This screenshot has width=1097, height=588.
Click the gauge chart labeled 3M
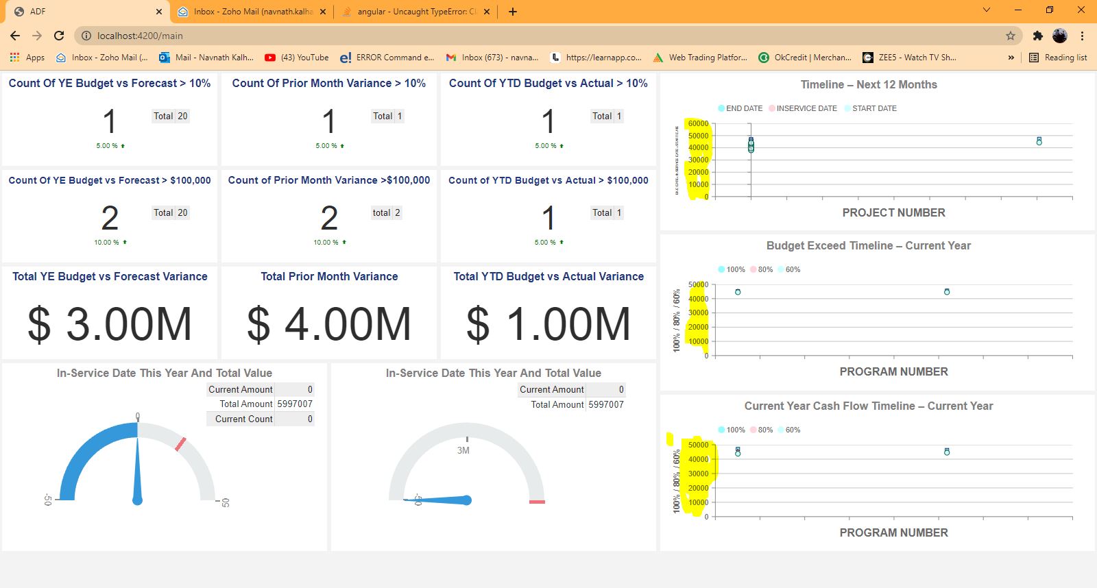466,463
